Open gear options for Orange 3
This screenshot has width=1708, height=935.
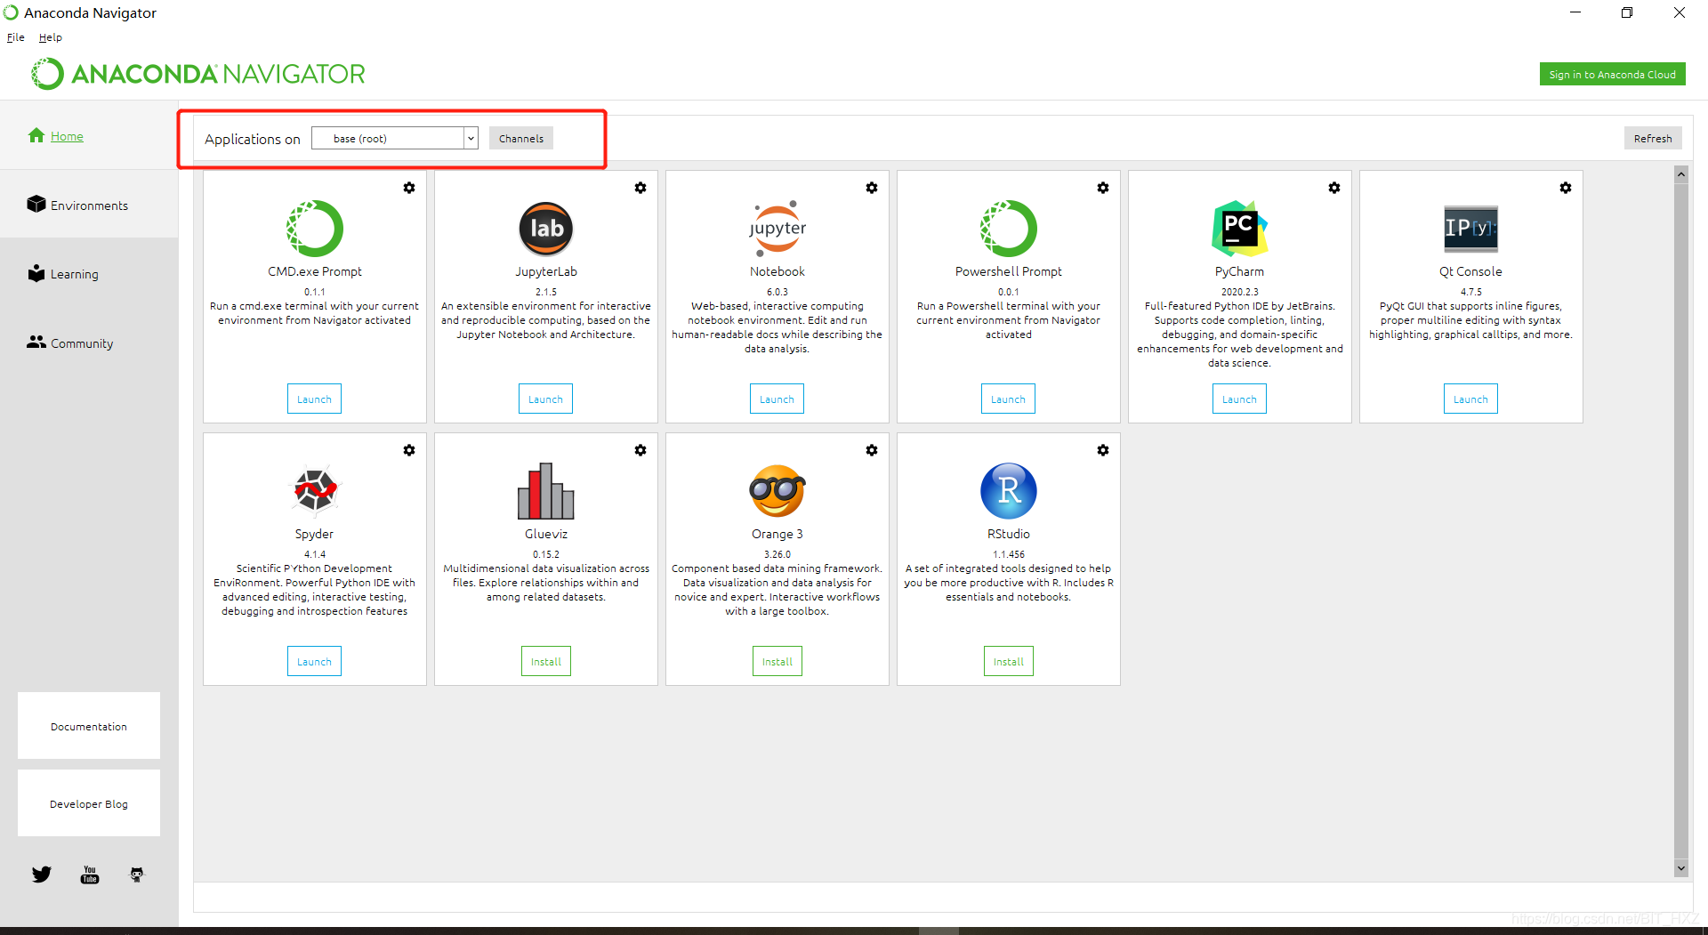click(x=872, y=450)
